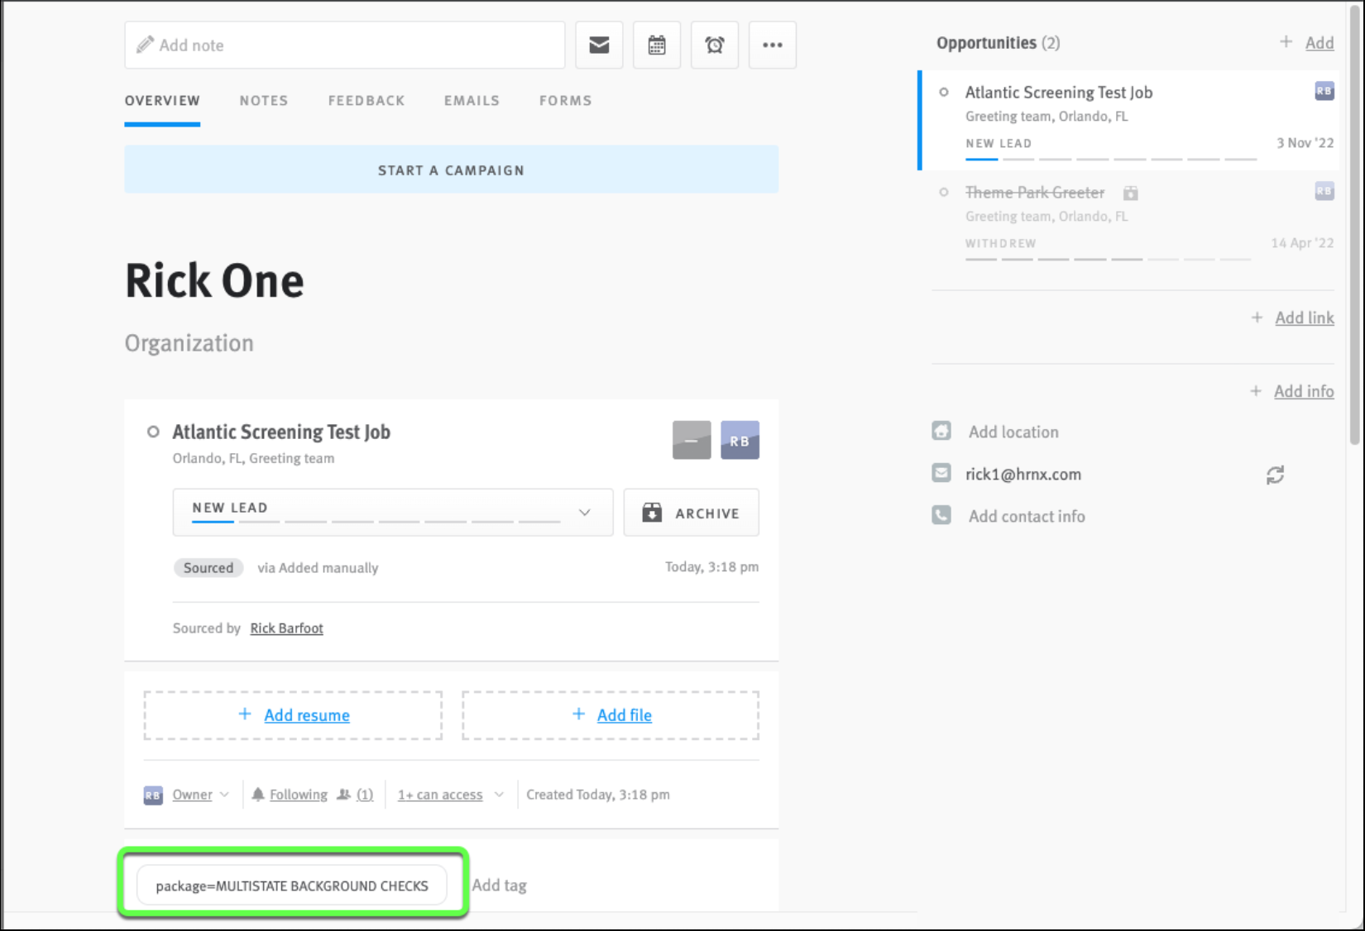Viewport: 1365px width, 931px height.
Task: Open the FORMS tab
Action: pos(565,100)
